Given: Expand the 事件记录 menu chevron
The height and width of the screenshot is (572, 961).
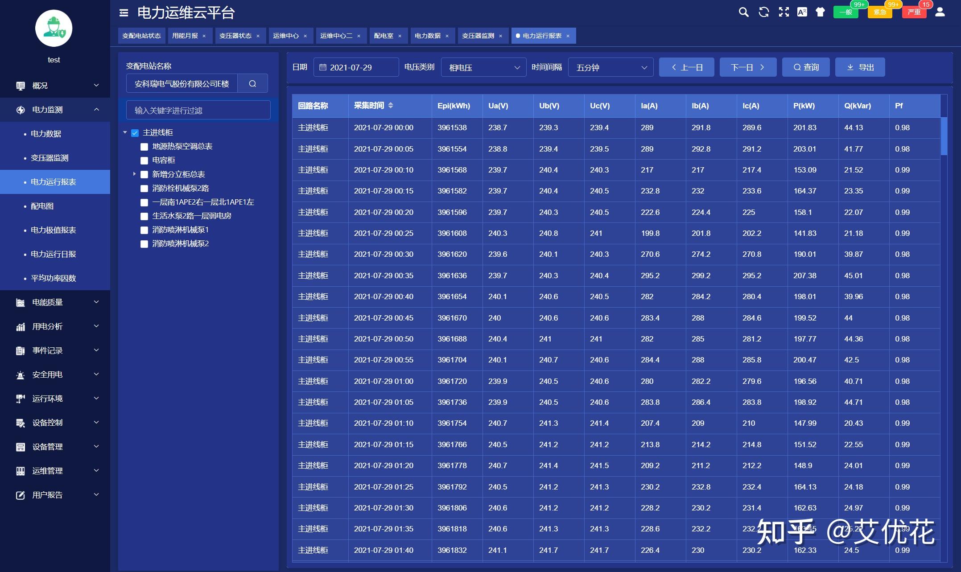Looking at the screenshot, I should [96, 350].
